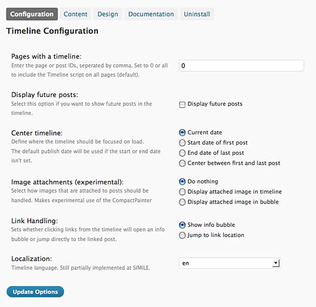
Task: Select Center between first and last post
Action: point(182,163)
